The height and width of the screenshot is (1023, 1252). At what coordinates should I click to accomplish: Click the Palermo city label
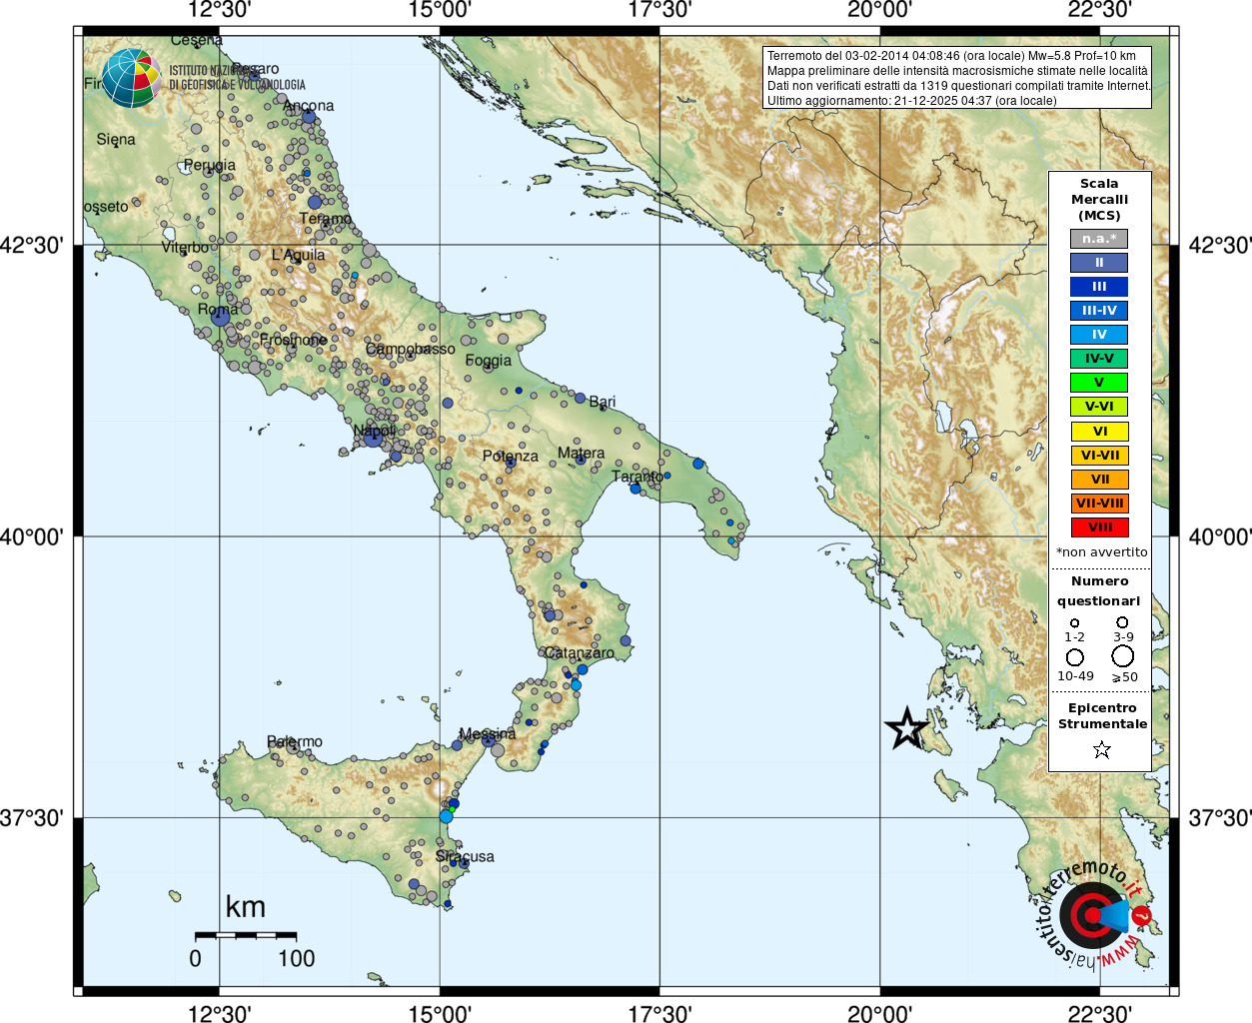pyautogui.click(x=295, y=742)
